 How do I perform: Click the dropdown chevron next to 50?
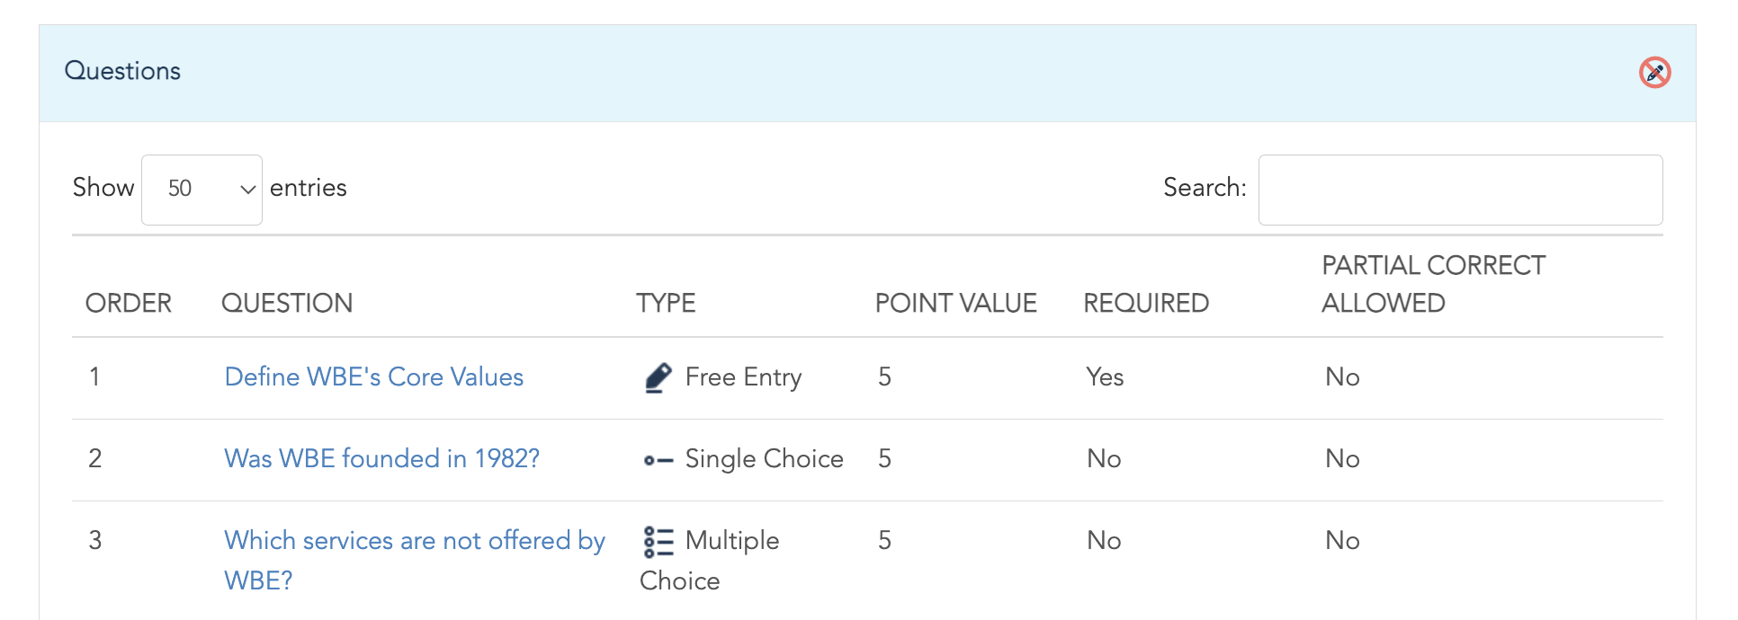[x=247, y=190]
